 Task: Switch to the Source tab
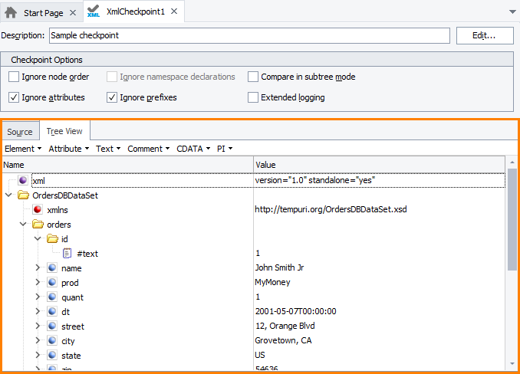[x=20, y=132]
